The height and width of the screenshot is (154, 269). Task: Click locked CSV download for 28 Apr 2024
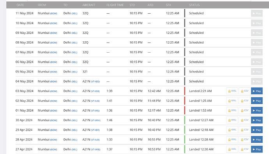pos(244,140)
